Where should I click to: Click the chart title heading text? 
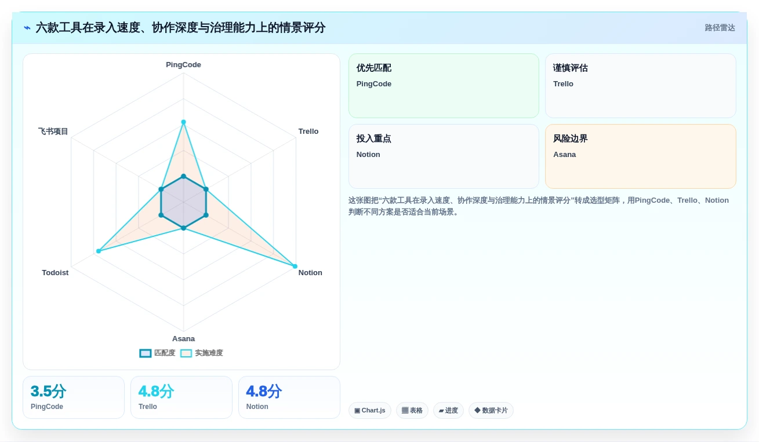tap(180, 28)
